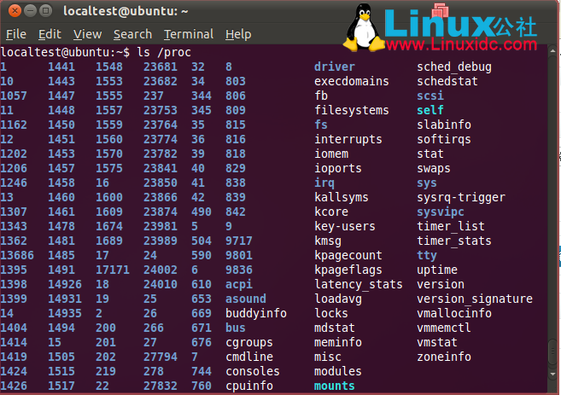Viewport: 561px width, 395px height.
Task: Open the View menu
Action: tap(88, 34)
